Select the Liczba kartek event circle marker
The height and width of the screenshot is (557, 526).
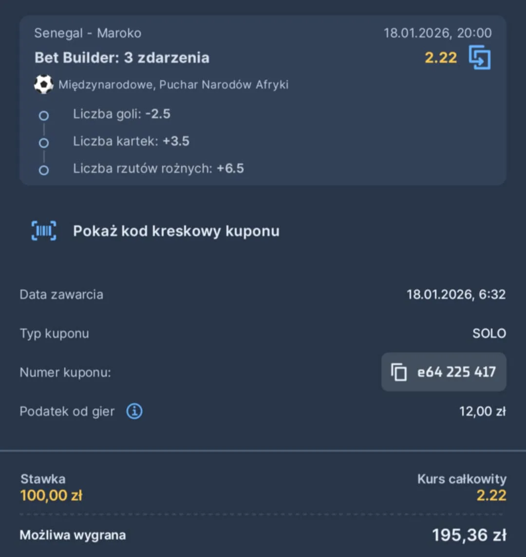pyautogui.click(x=44, y=143)
